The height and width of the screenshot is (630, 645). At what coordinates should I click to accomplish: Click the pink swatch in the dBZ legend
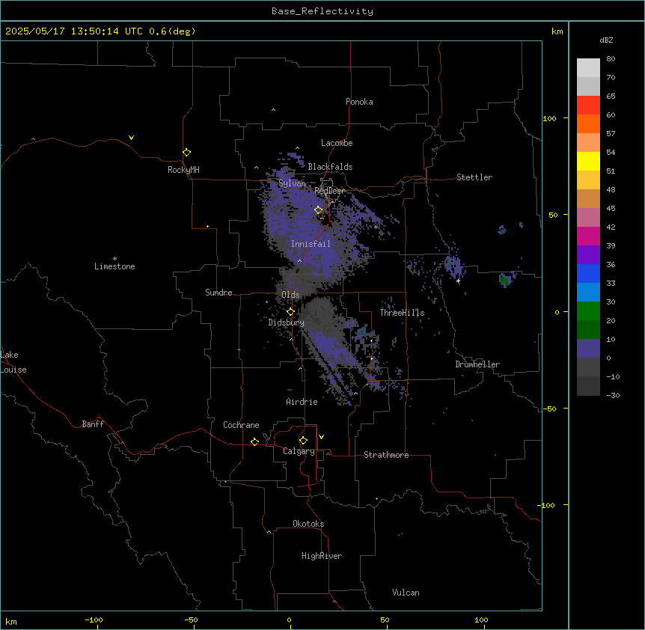588,218
